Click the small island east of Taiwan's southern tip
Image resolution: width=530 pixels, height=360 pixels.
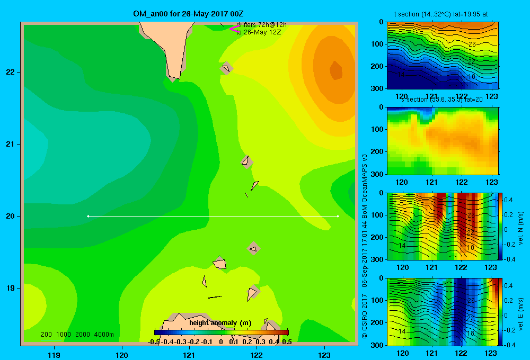pyautogui.click(x=226, y=68)
